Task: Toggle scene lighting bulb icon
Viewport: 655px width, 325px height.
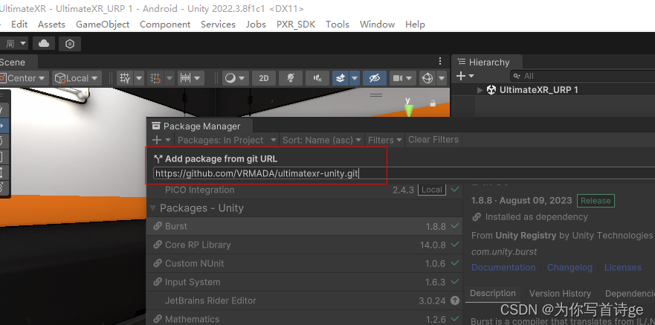Action: coord(290,78)
